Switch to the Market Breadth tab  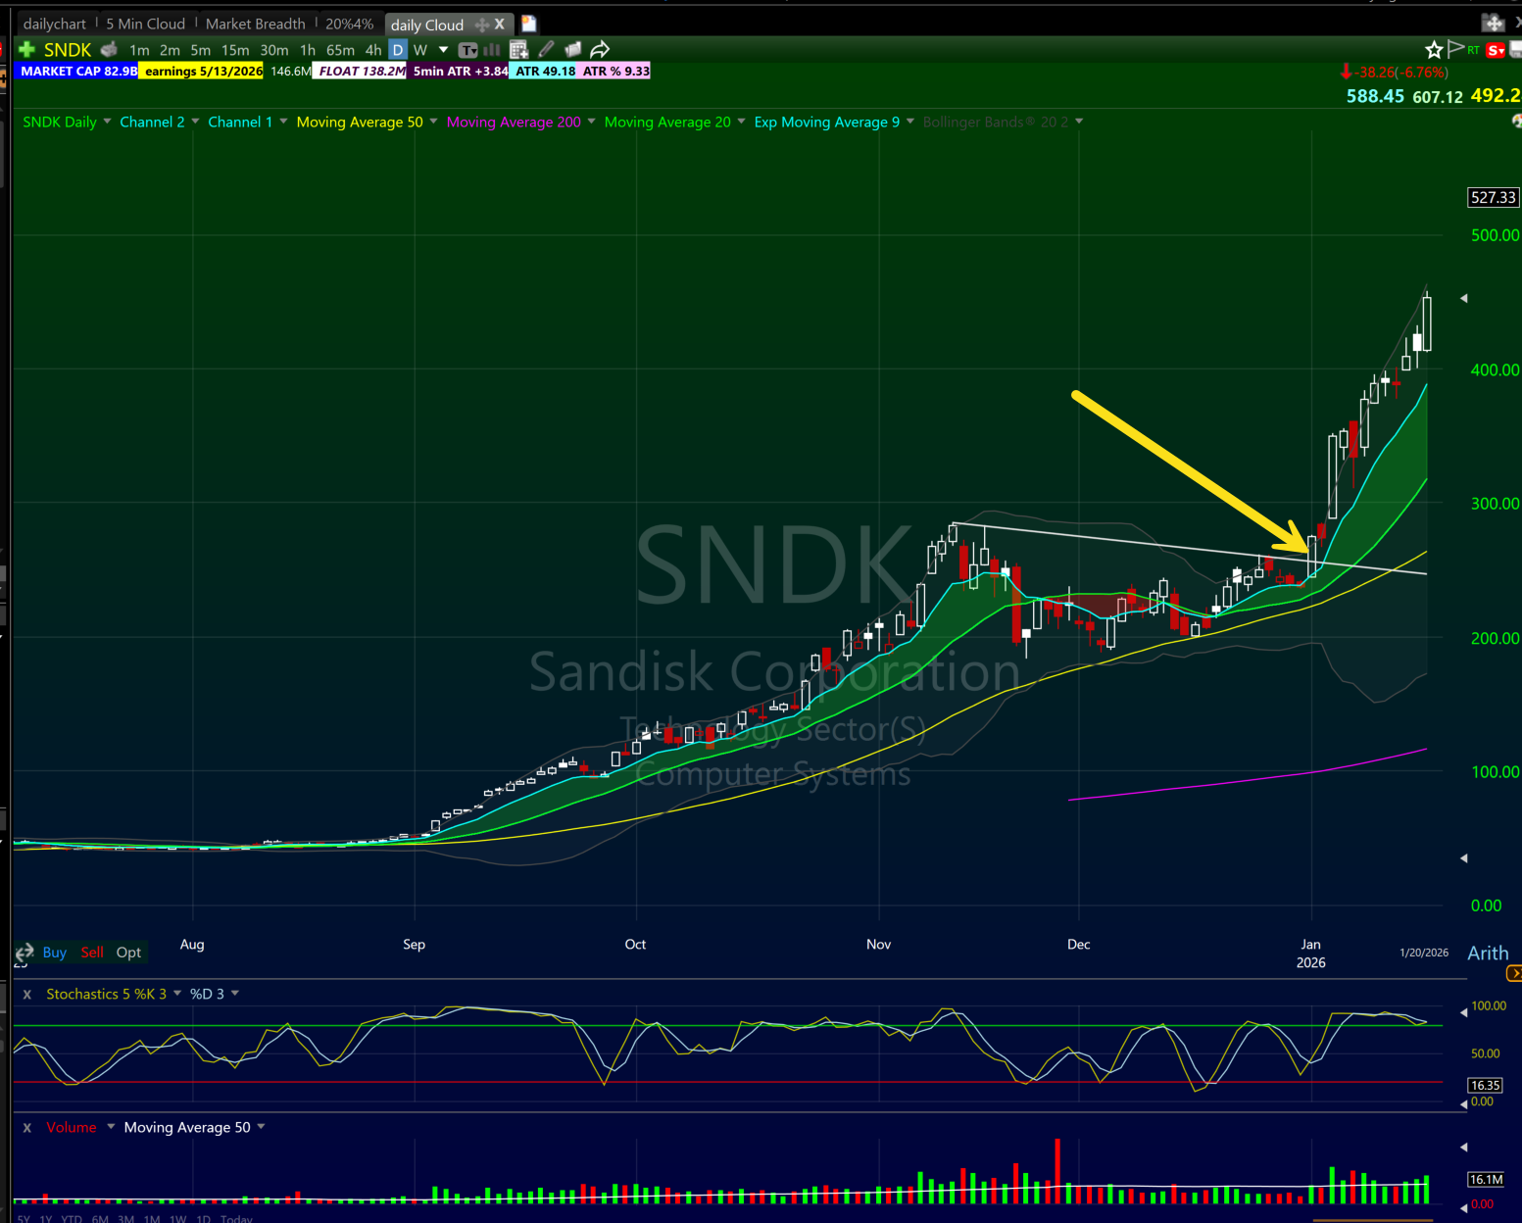coord(256,24)
